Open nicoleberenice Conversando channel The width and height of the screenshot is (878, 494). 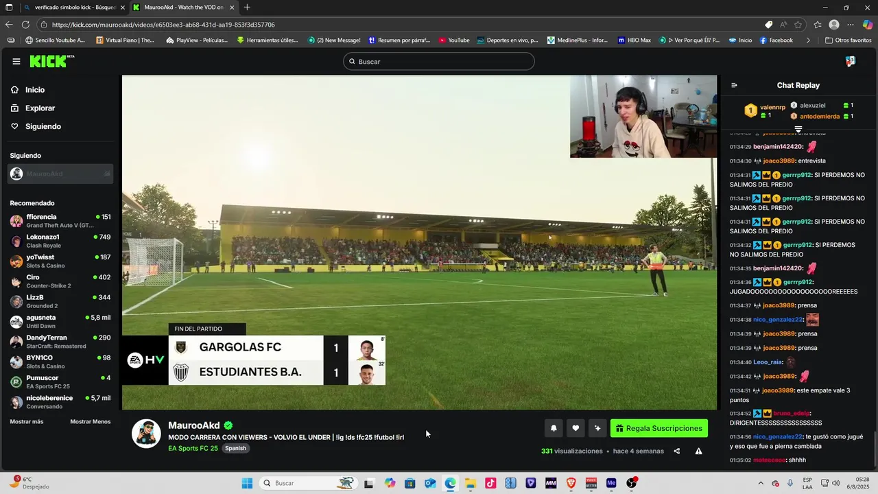tap(60, 402)
